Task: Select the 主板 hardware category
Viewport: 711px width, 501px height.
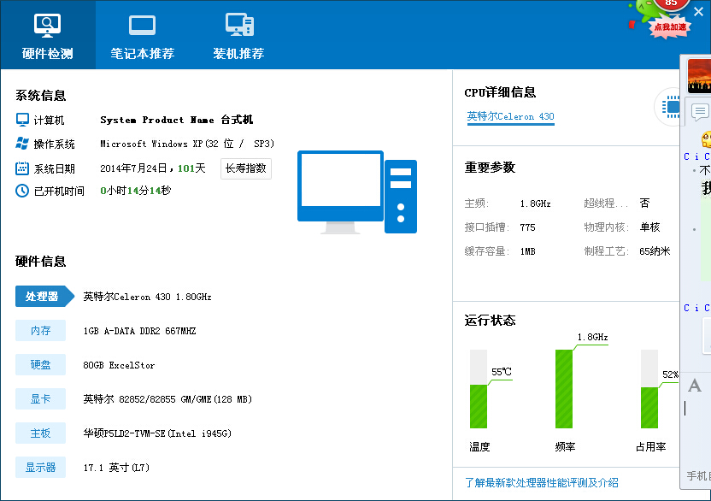Action: coord(40,433)
